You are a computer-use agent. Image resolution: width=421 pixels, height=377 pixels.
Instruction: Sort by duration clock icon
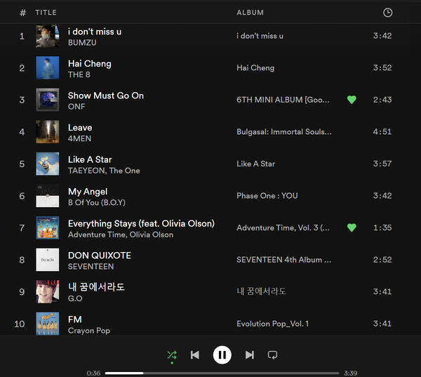tap(388, 13)
